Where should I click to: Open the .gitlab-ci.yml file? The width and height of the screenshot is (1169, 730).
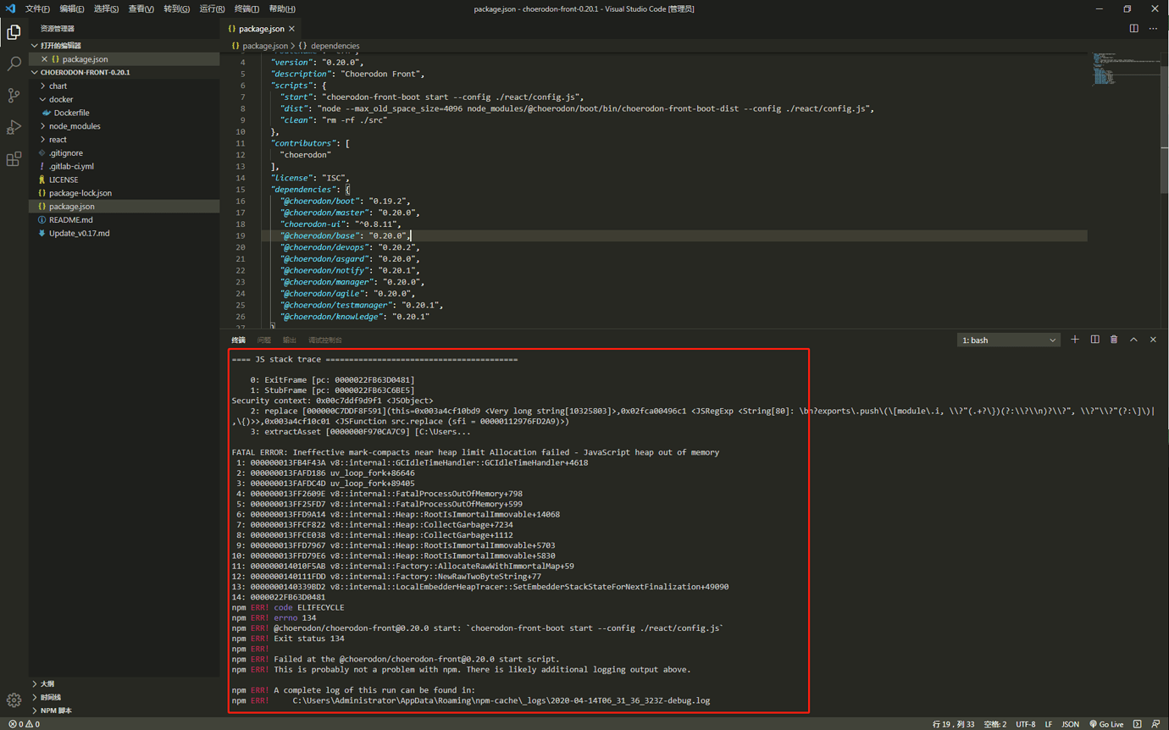125,166
